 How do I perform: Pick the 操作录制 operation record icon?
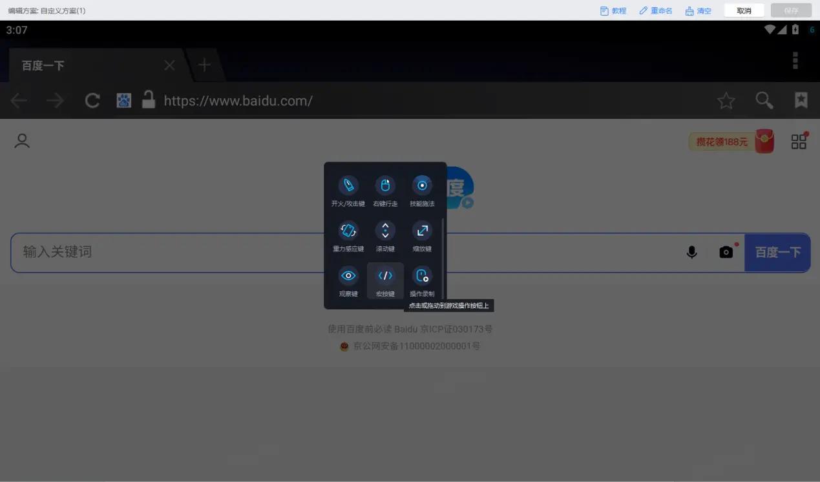click(x=422, y=276)
